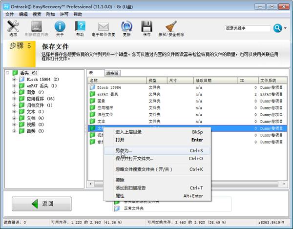Open the dropdown arrow beside search button
This screenshot has height=229, width=293.
coord(286,28)
